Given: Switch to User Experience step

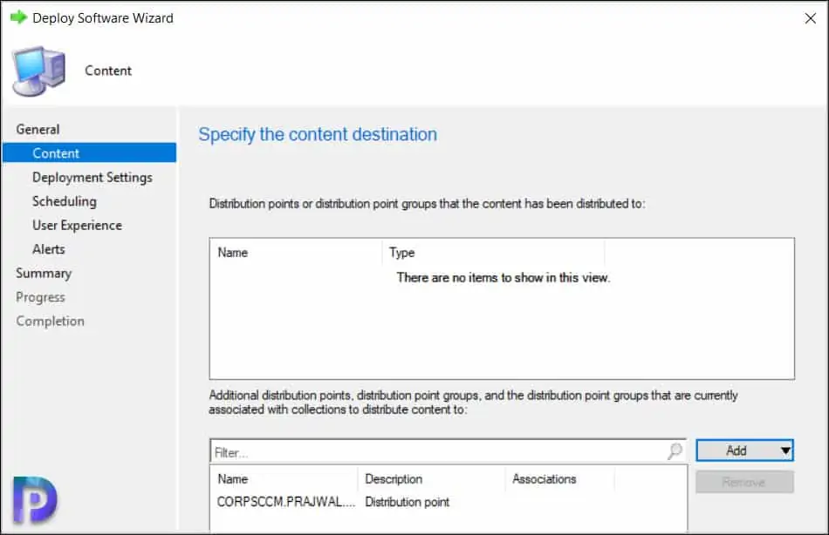Looking at the screenshot, I should coord(77,226).
